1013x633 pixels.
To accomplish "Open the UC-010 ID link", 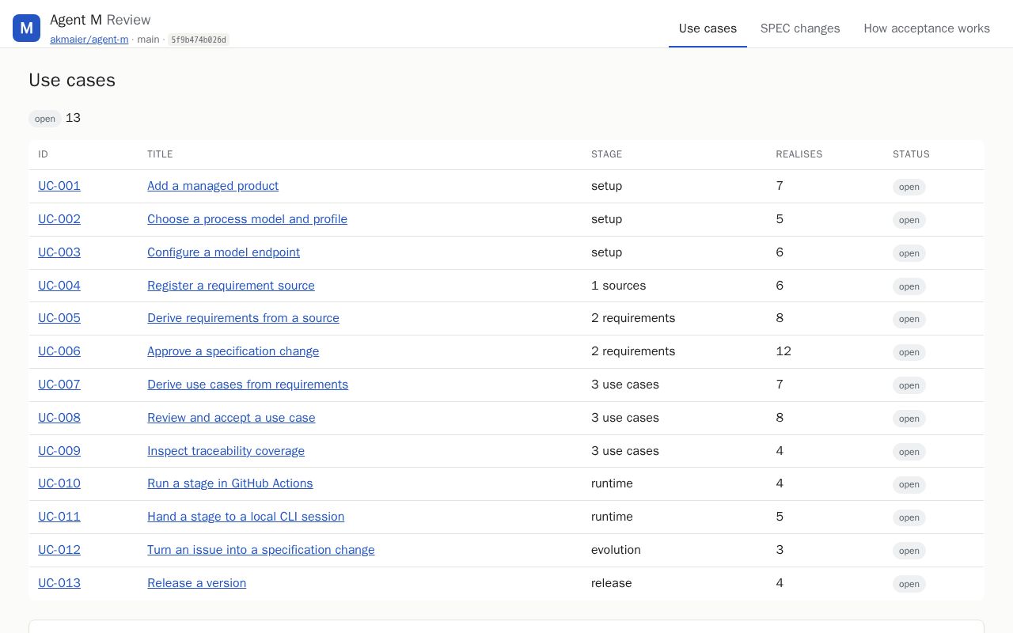I will click(x=59, y=483).
